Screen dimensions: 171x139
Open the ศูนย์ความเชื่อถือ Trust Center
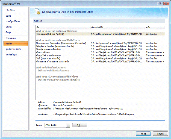13,49
